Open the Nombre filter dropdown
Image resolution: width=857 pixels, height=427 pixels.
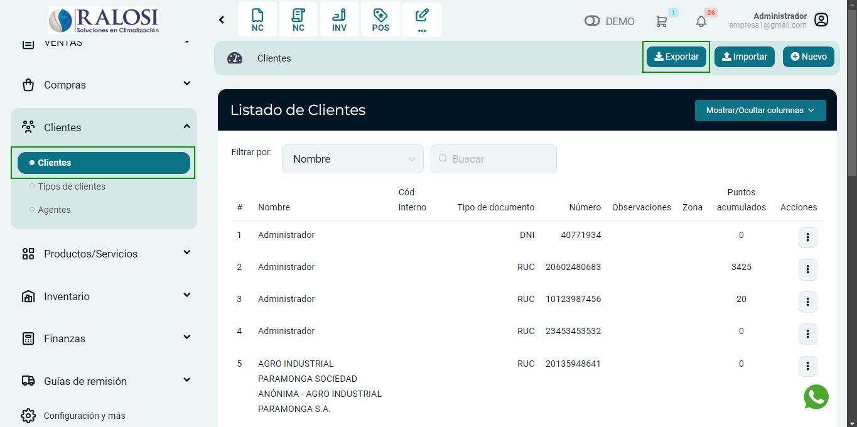tap(353, 159)
